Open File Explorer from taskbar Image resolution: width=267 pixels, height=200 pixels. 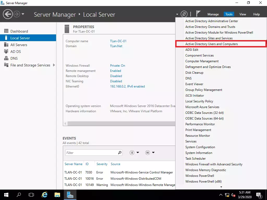pos(57,195)
